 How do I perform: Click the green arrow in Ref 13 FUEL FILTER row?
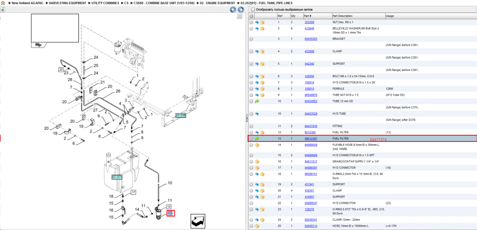coord(257,139)
